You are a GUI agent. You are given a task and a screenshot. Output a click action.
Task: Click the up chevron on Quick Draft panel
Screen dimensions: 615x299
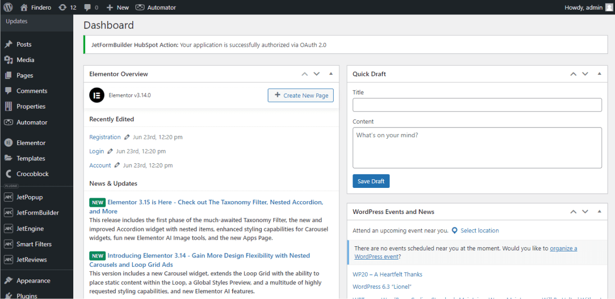coord(573,74)
